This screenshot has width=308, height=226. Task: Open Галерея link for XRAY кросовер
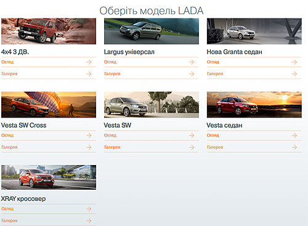click(9, 220)
